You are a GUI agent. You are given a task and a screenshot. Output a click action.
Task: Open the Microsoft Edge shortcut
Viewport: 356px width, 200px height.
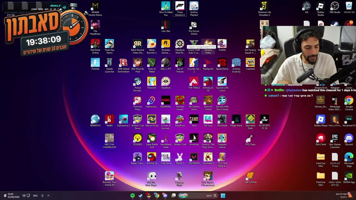click(x=349, y=160)
